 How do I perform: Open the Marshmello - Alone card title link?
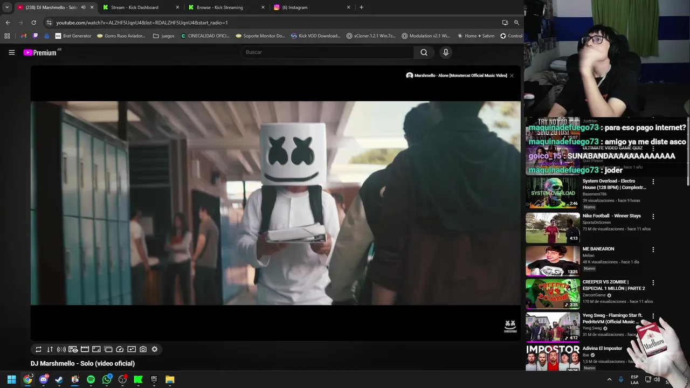click(460, 75)
